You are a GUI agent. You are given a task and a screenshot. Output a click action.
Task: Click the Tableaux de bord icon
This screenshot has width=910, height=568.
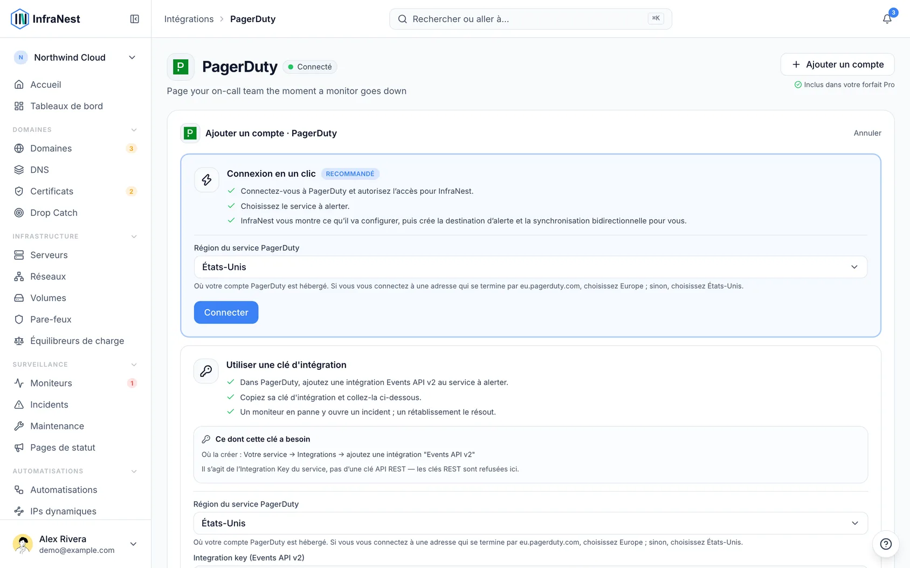click(x=19, y=106)
